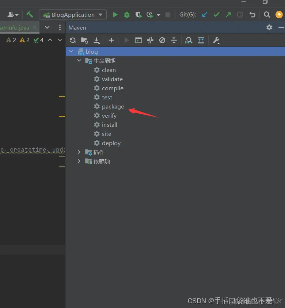Click the grey Stop square button
Screen dimensions: 285x308
(168, 15)
